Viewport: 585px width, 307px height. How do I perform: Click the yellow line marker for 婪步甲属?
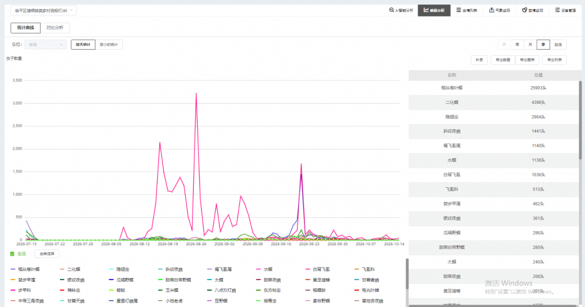[13, 280]
